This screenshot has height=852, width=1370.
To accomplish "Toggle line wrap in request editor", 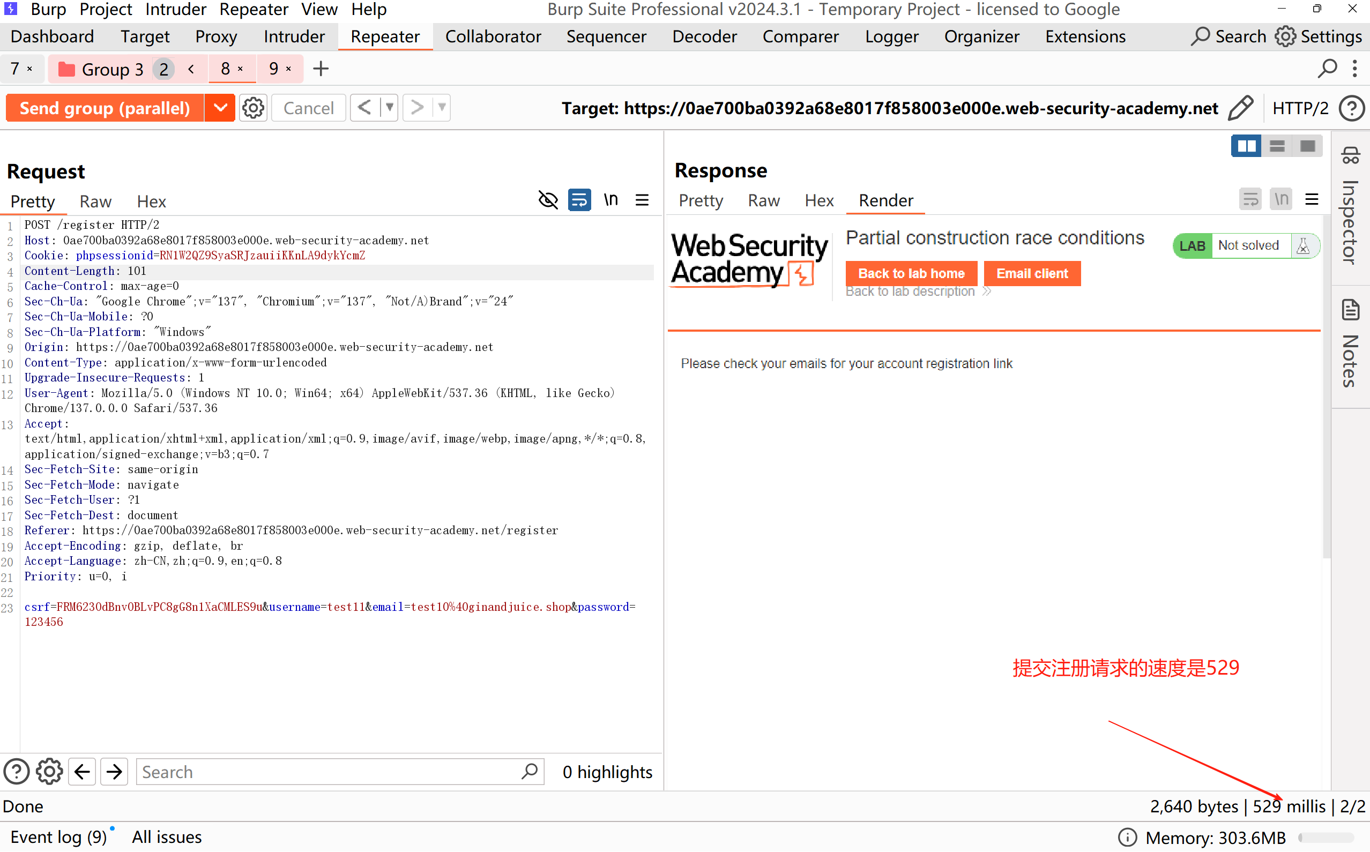I will 579,200.
